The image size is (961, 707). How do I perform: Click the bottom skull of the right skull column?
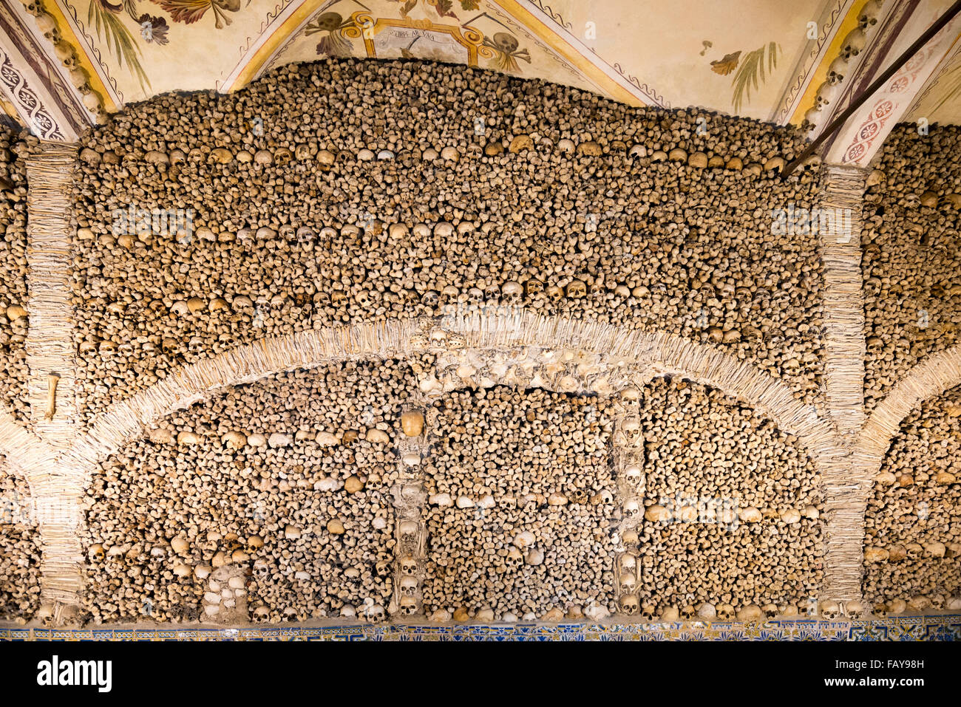(628, 604)
